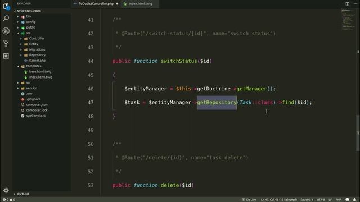Viewport: 360px width, 202px height.
Task: Click switchStatus function name
Action: coord(179,61)
